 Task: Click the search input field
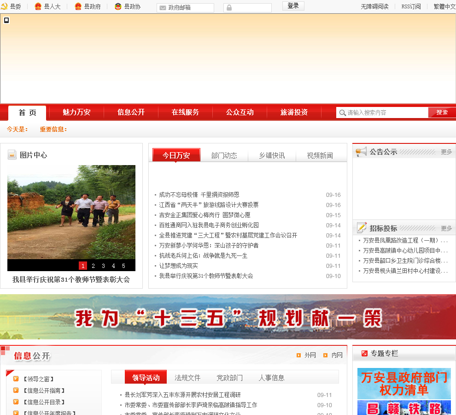click(386, 113)
